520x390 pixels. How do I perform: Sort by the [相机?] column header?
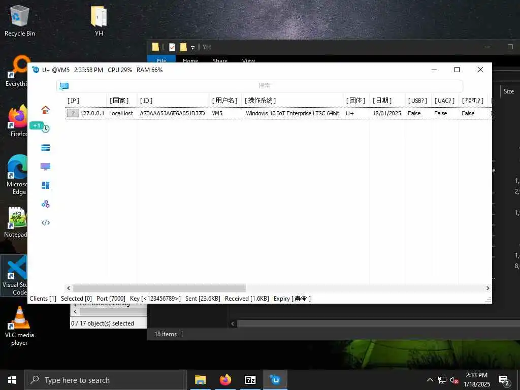click(x=473, y=101)
